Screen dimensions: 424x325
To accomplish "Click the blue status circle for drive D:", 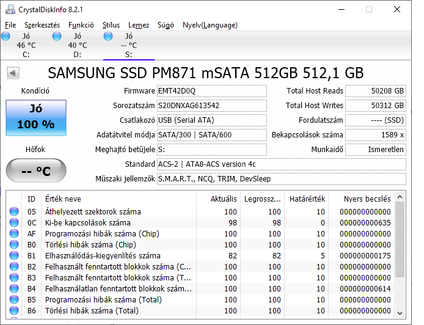I will tap(57, 36).
